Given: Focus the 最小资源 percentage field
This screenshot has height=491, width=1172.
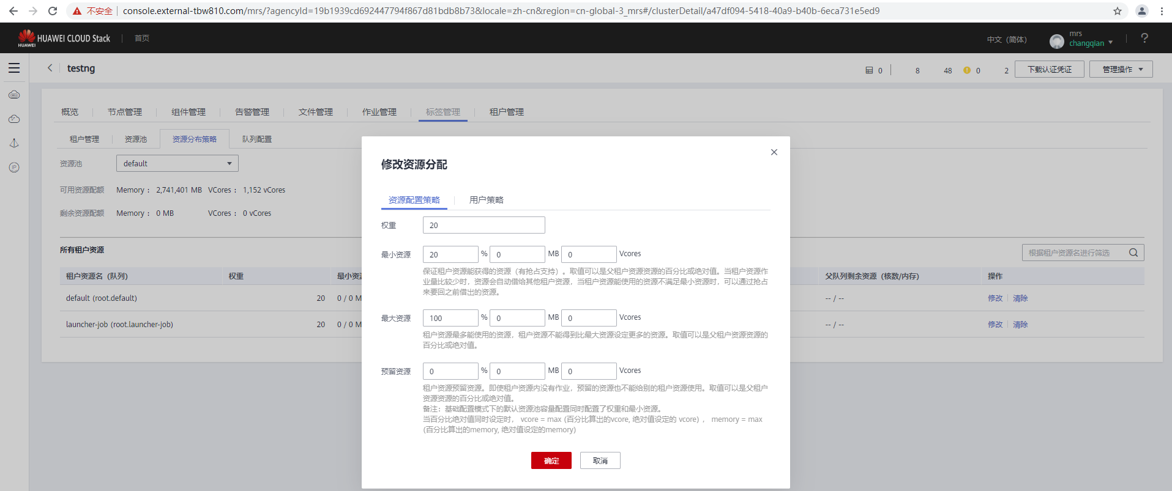Looking at the screenshot, I should (x=450, y=254).
